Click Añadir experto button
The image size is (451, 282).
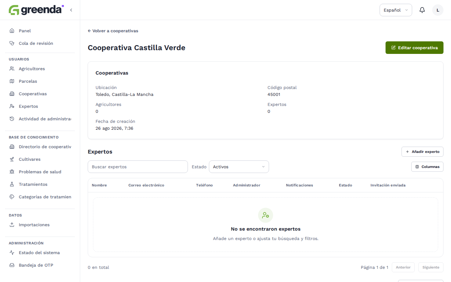[x=422, y=152]
